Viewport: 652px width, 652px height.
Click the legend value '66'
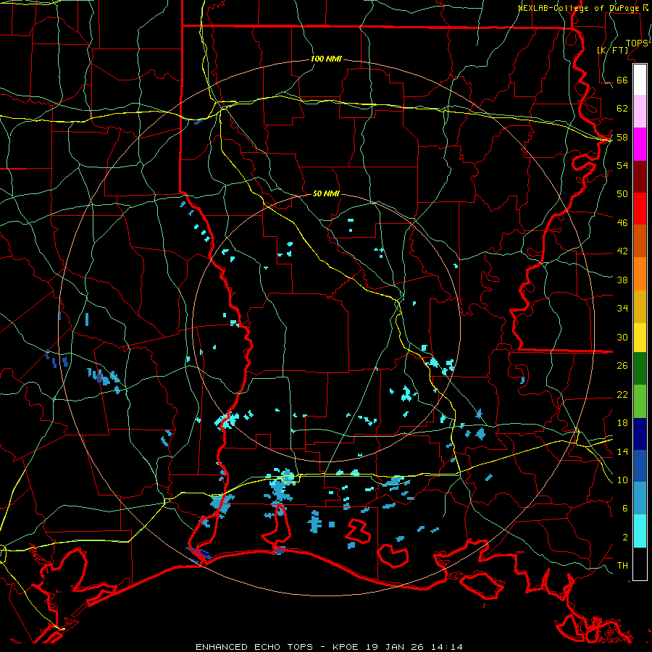coord(622,80)
